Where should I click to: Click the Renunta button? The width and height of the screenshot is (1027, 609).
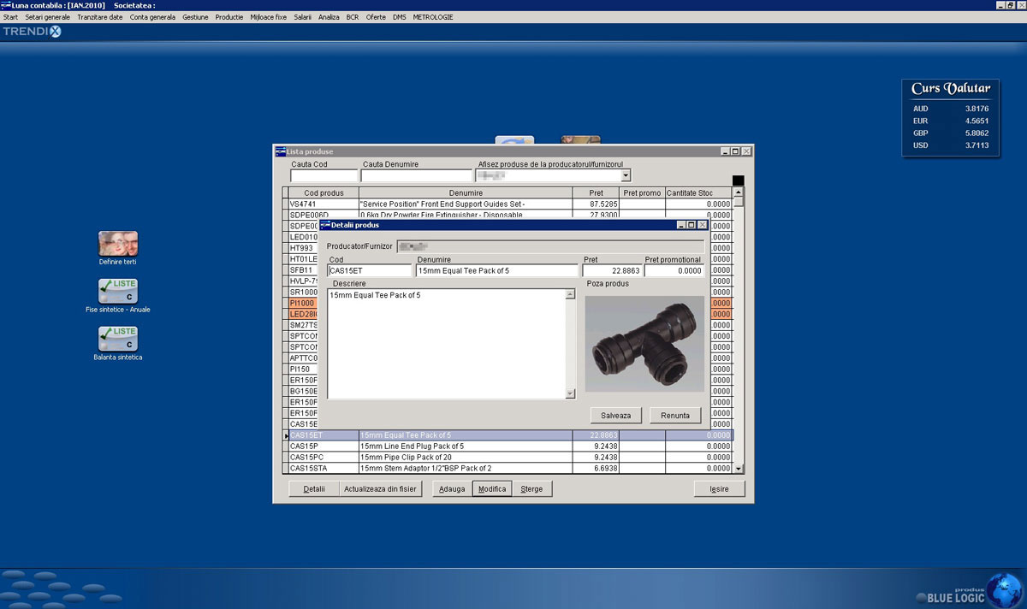675,415
